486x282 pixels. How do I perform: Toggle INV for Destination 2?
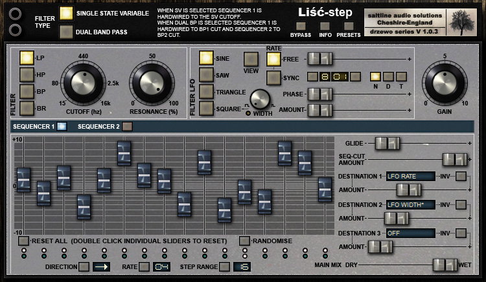(461, 204)
